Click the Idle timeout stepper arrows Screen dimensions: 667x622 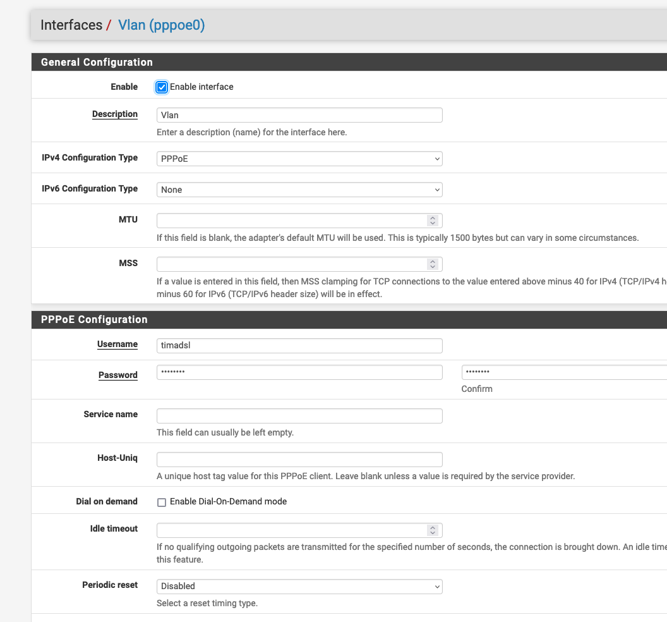point(433,530)
